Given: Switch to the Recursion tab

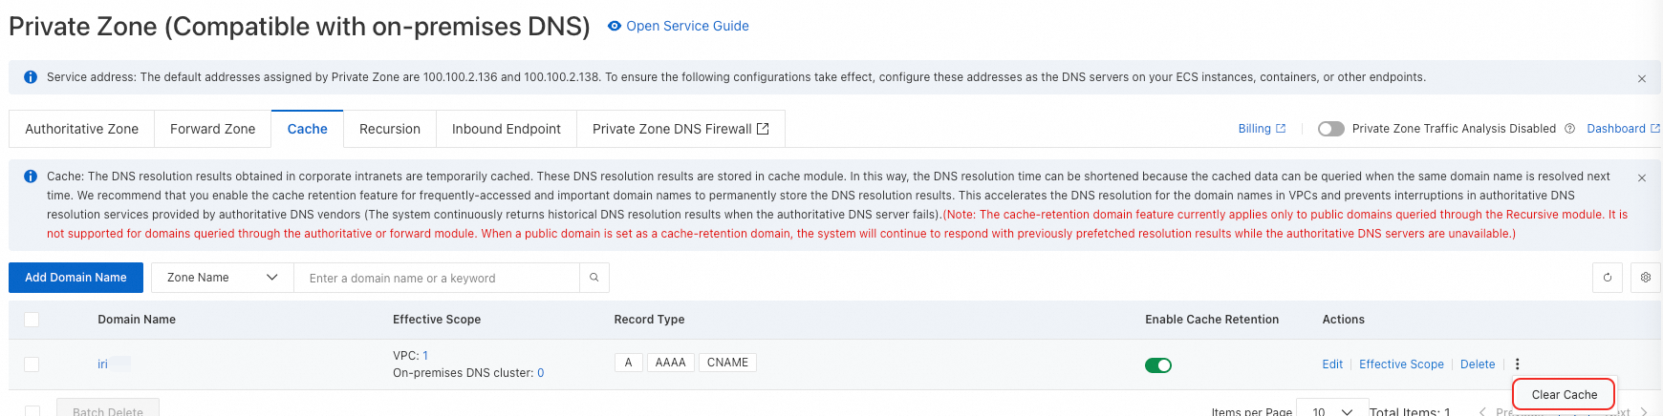Looking at the screenshot, I should click(389, 129).
